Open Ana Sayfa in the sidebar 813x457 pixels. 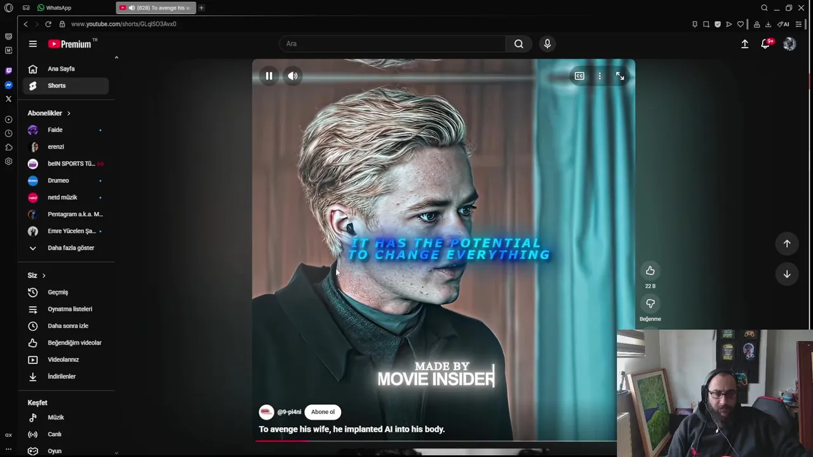tap(66, 69)
